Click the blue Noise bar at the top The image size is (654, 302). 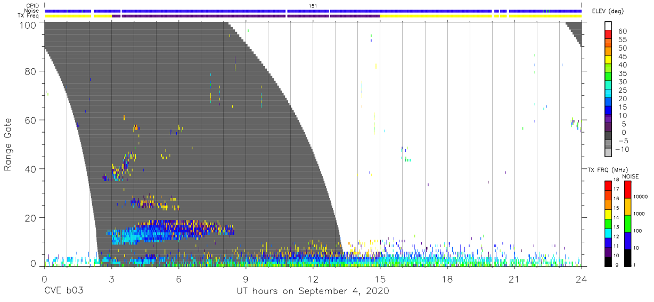pyautogui.click(x=313, y=11)
